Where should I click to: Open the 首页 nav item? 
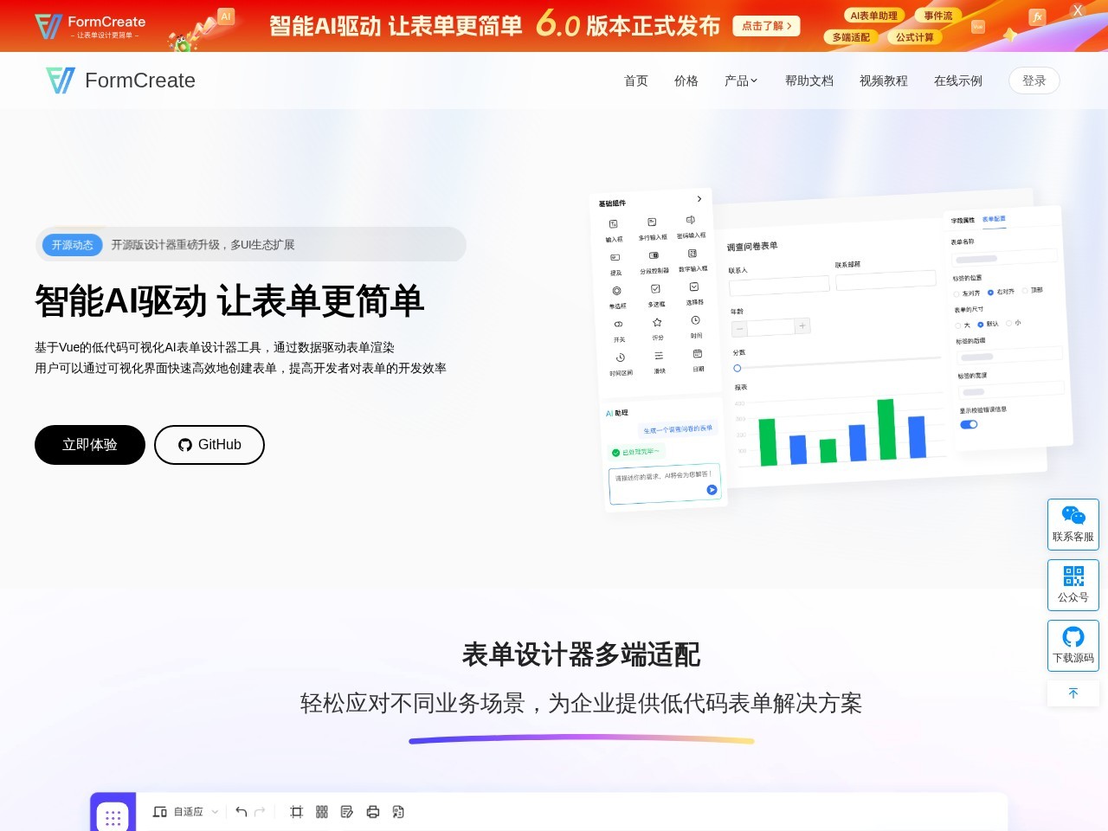636,81
